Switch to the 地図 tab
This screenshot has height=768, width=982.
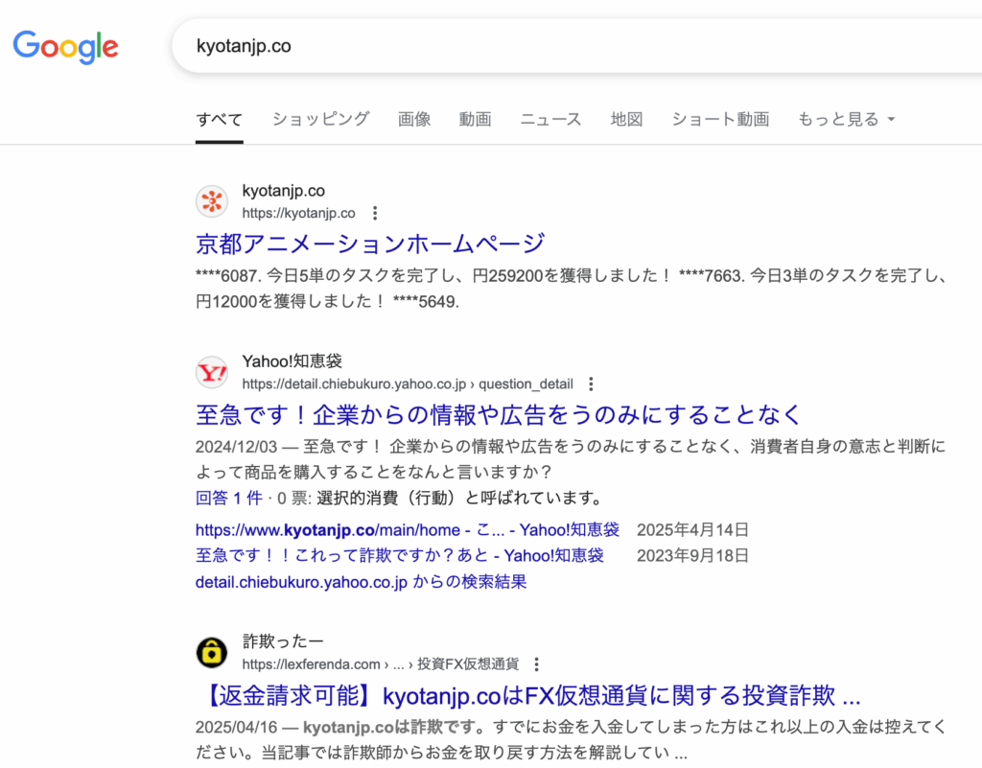coord(627,119)
